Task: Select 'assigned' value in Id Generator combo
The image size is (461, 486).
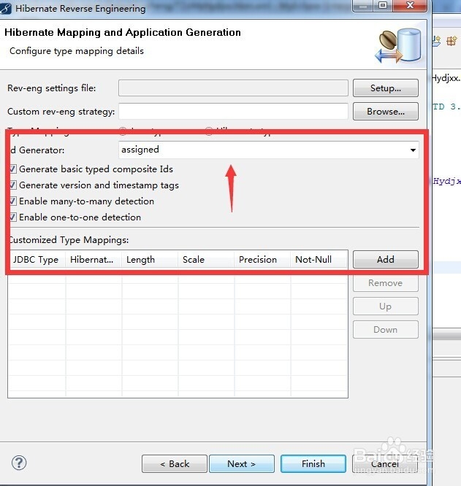Action: [x=140, y=150]
